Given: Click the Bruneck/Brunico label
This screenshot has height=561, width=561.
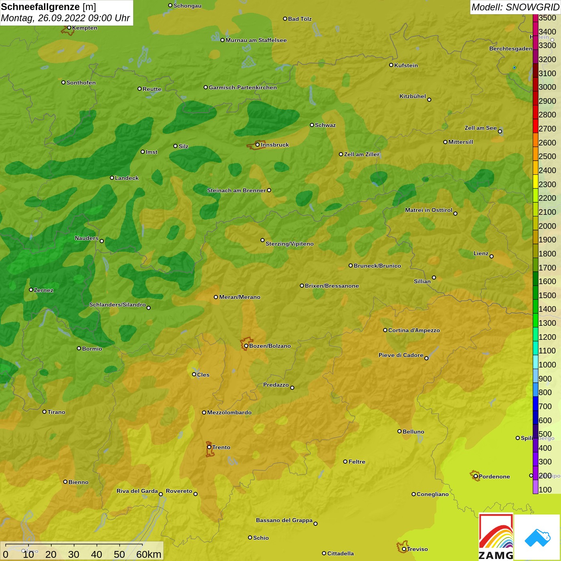Looking at the screenshot, I should click(377, 266).
